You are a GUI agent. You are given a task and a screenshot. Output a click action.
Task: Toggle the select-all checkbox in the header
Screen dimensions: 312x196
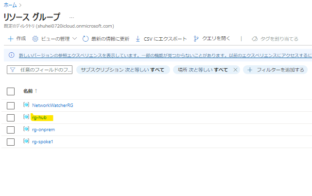point(11,91)
